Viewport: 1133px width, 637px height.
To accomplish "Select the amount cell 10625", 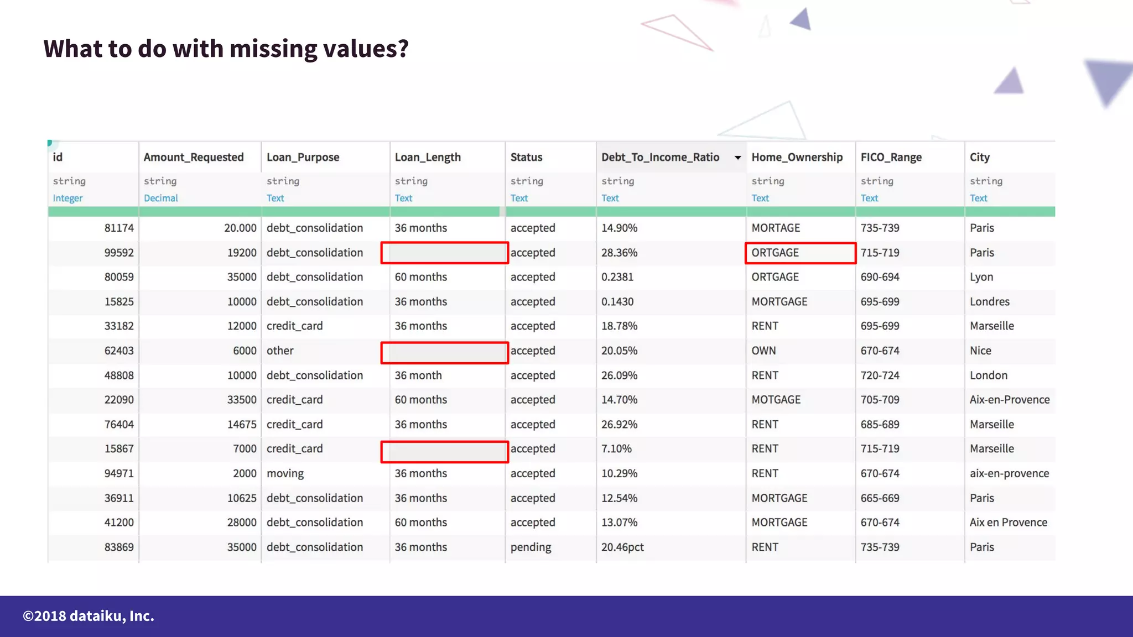I will [242, 498].
